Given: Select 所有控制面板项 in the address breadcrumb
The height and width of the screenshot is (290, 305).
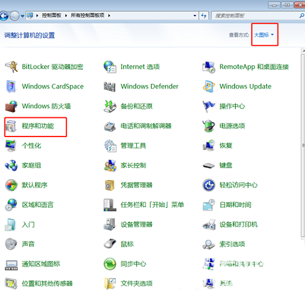Looking at the screenshot, I should [x=87, y=15].
